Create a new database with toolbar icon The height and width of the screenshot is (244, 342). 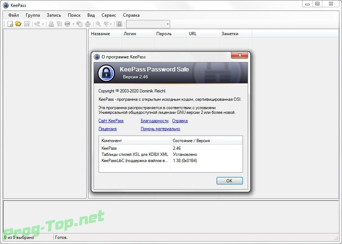(x=10, y=24)
